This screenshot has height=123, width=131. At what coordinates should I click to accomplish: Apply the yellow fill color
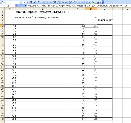pos(93,2)
